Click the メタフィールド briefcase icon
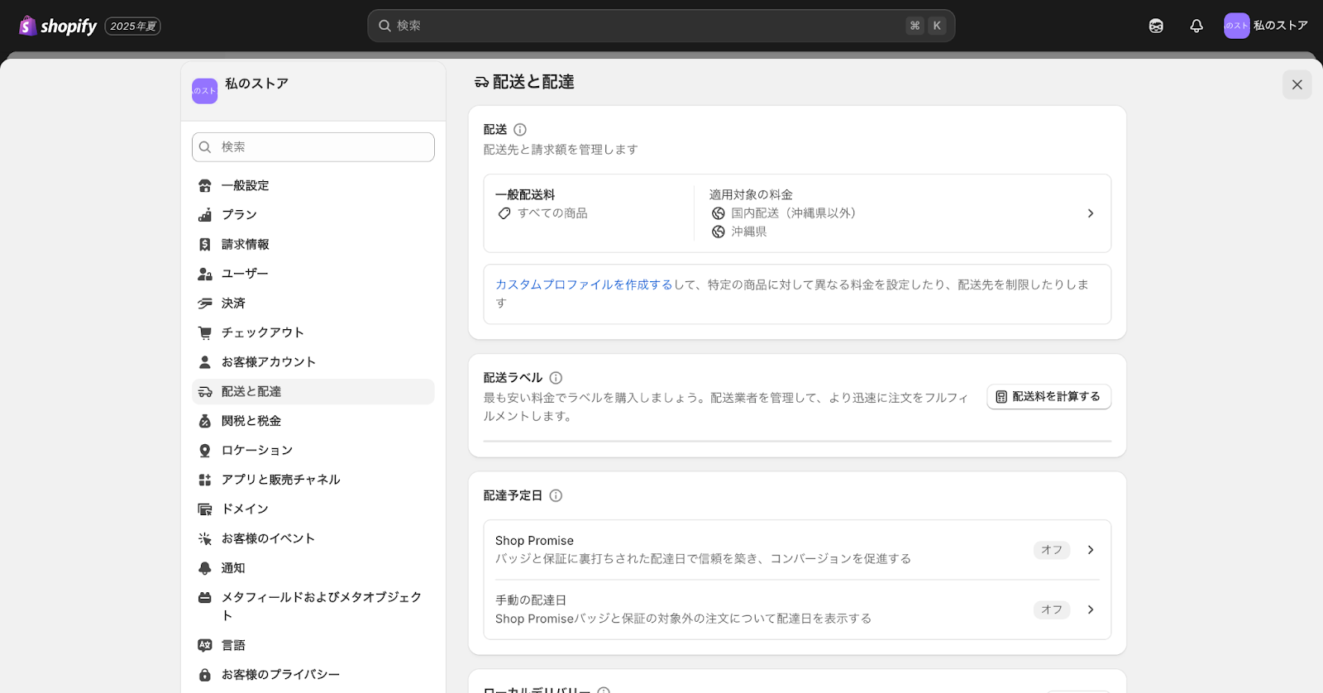Screen dimensions: 1323x693 [x=205, y=597]
